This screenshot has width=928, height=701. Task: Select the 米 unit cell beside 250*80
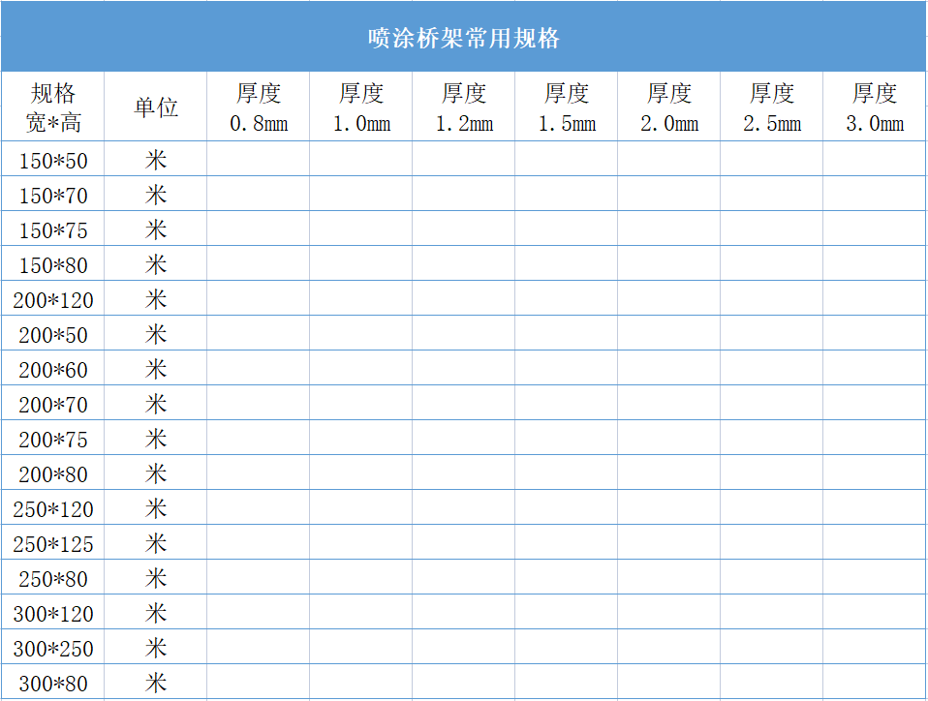pos(155,578)
